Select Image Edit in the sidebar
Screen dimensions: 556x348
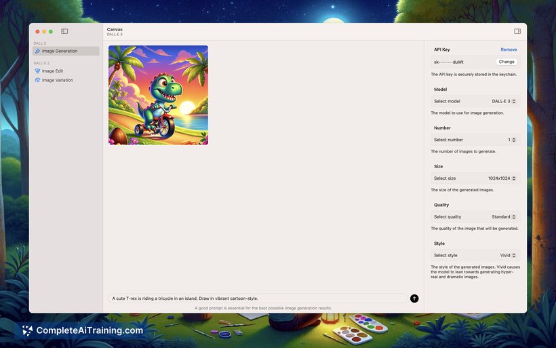[52, 71]
